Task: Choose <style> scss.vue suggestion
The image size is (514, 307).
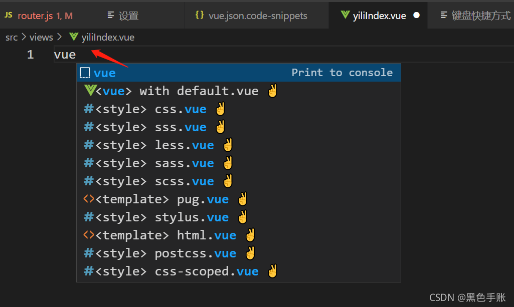Action: tap(239, 181)
